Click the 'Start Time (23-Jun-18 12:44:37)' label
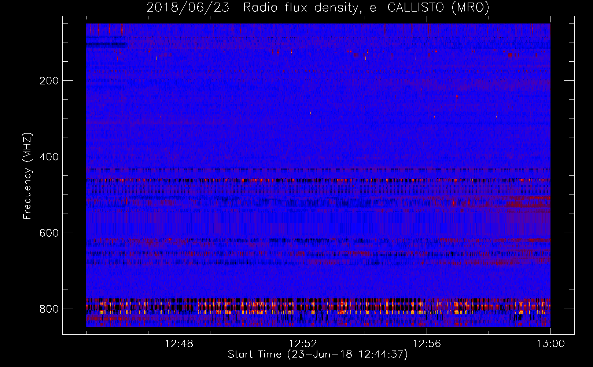This screenshot has width=593, height=367. coord(318,355)
